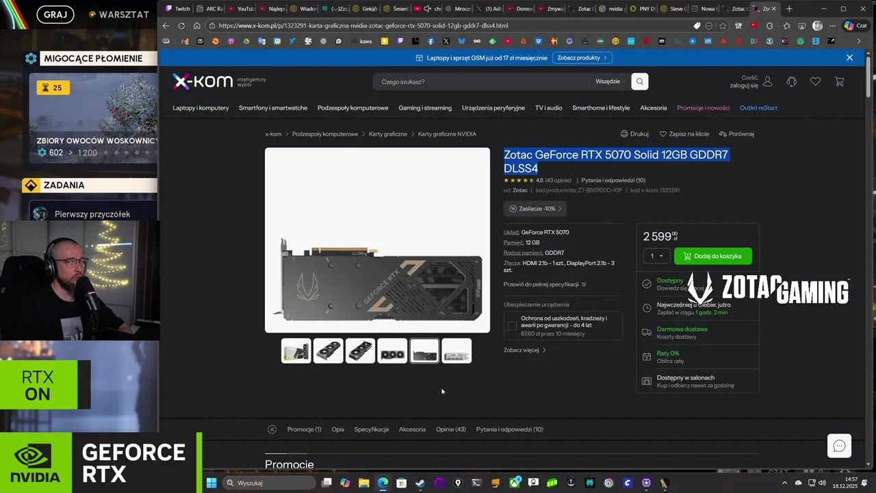Select the last product thumbnail
Screen dimensions: 876x493
click(456, 351)
